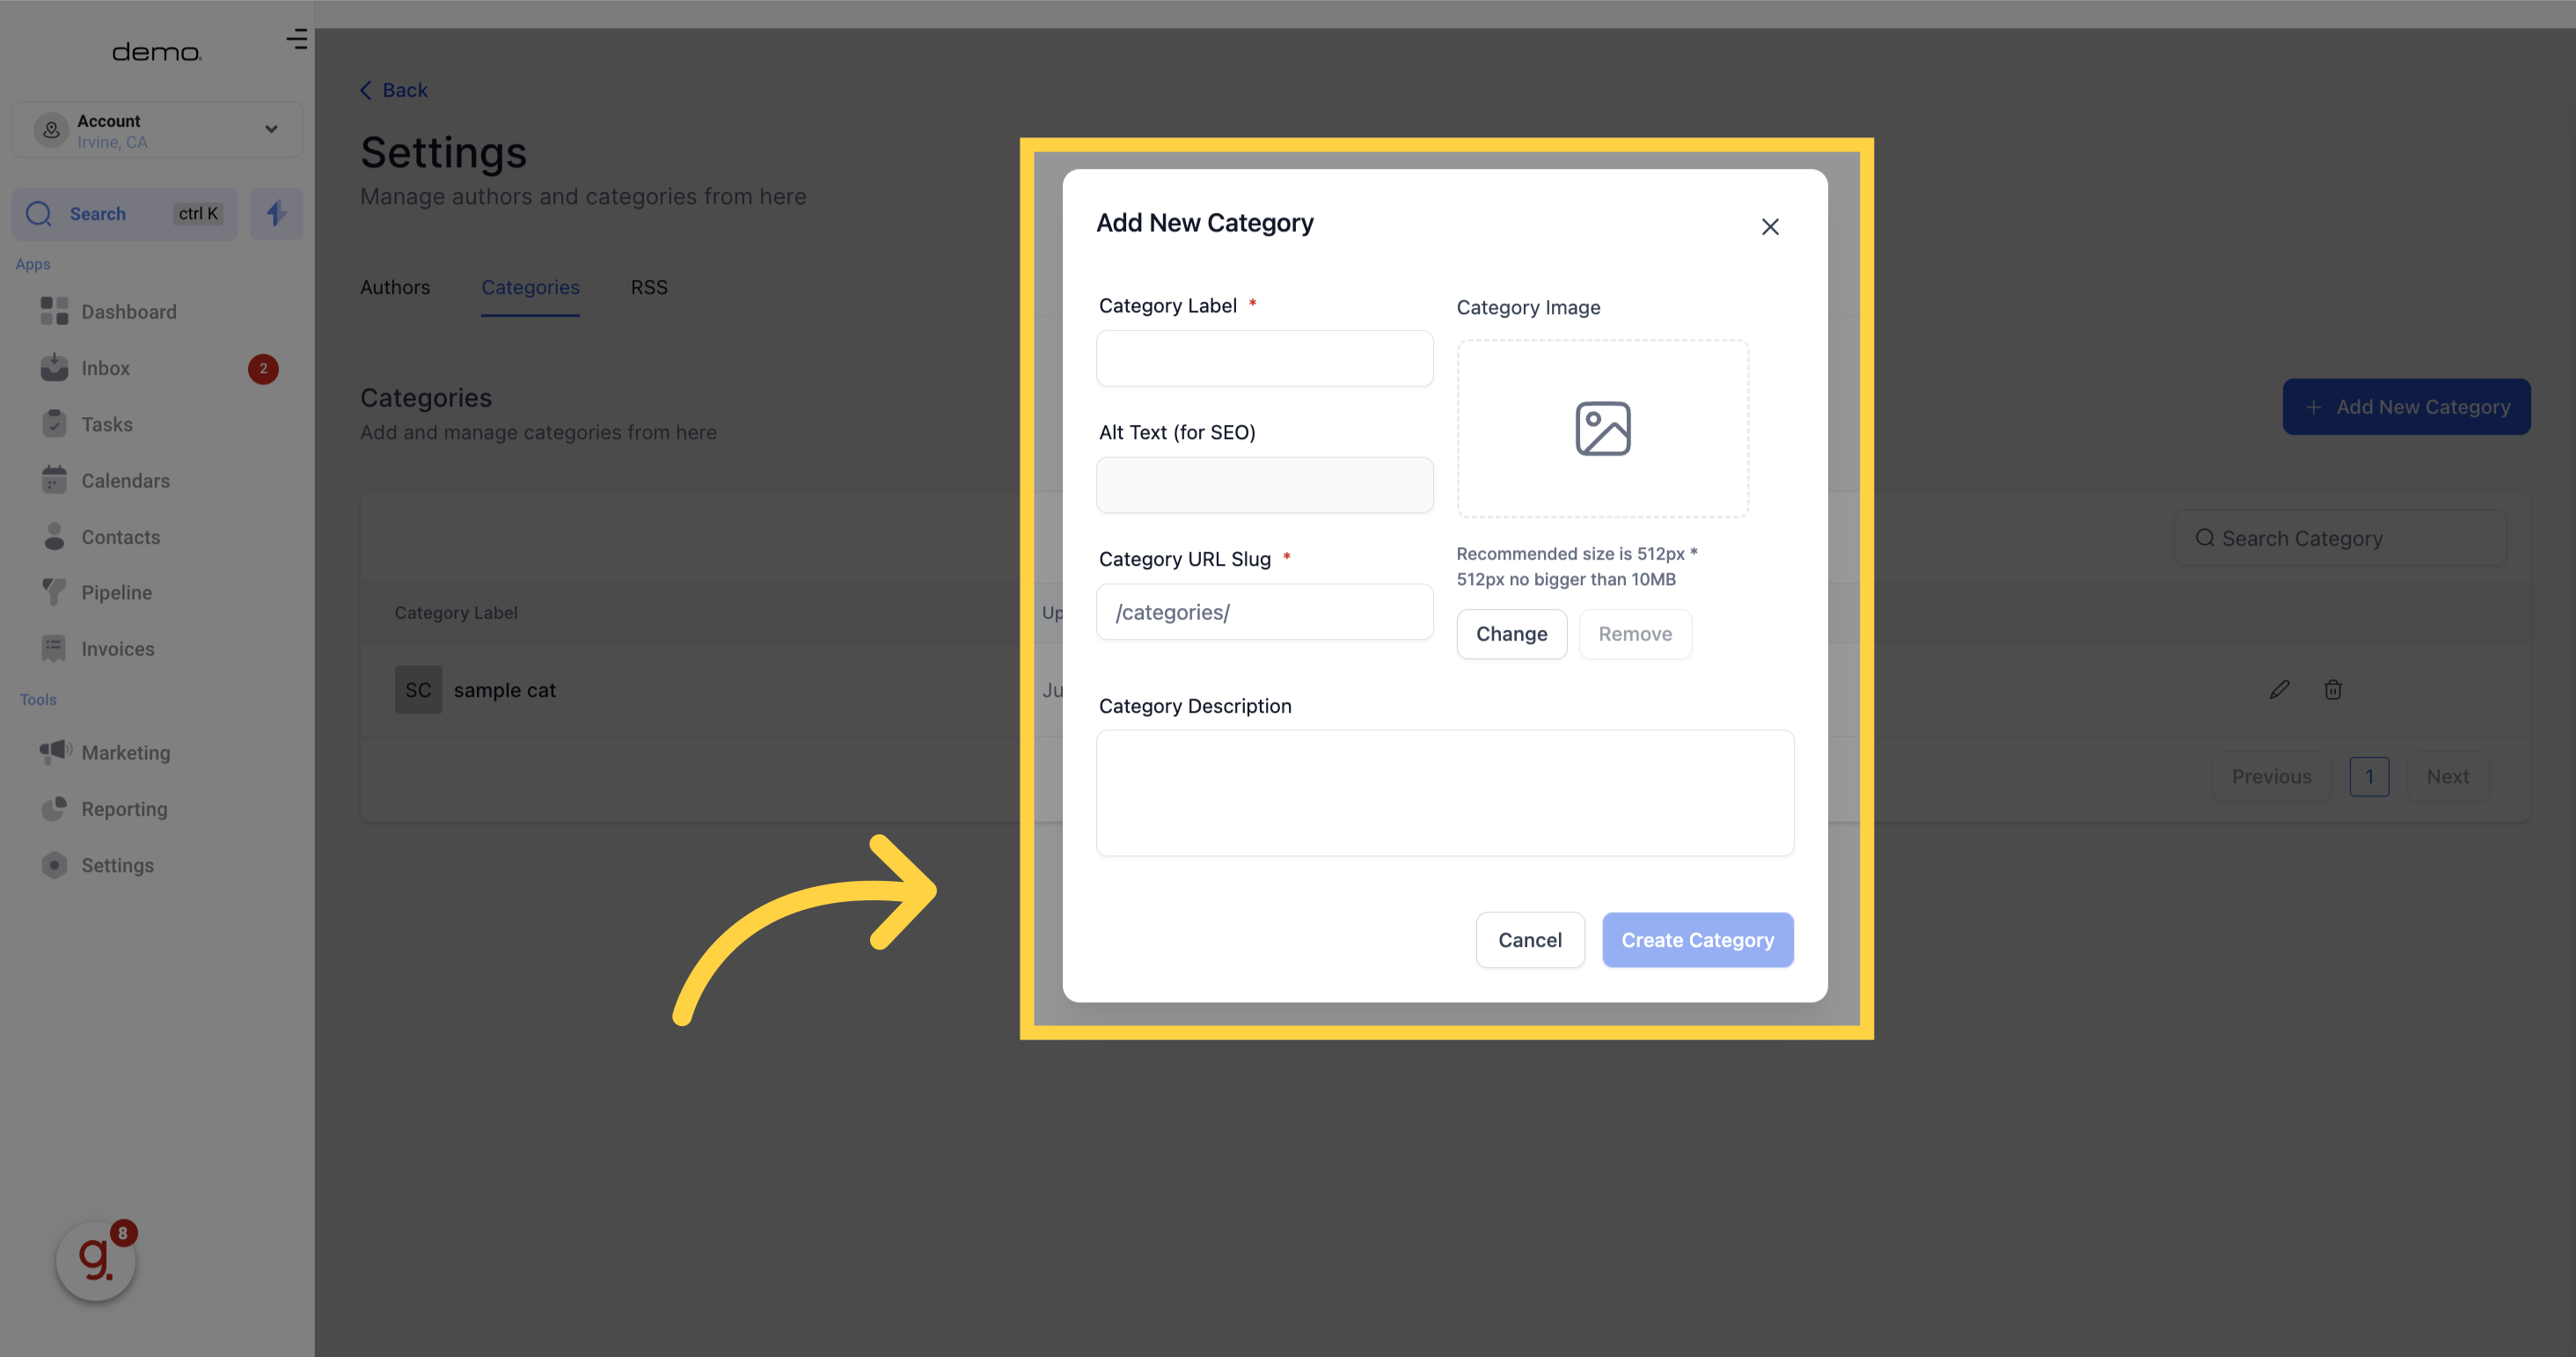Click the Remove image button
The width and height of the screenshot is (2576, 1357).
pyautogui.click(x=1635, y=634)
